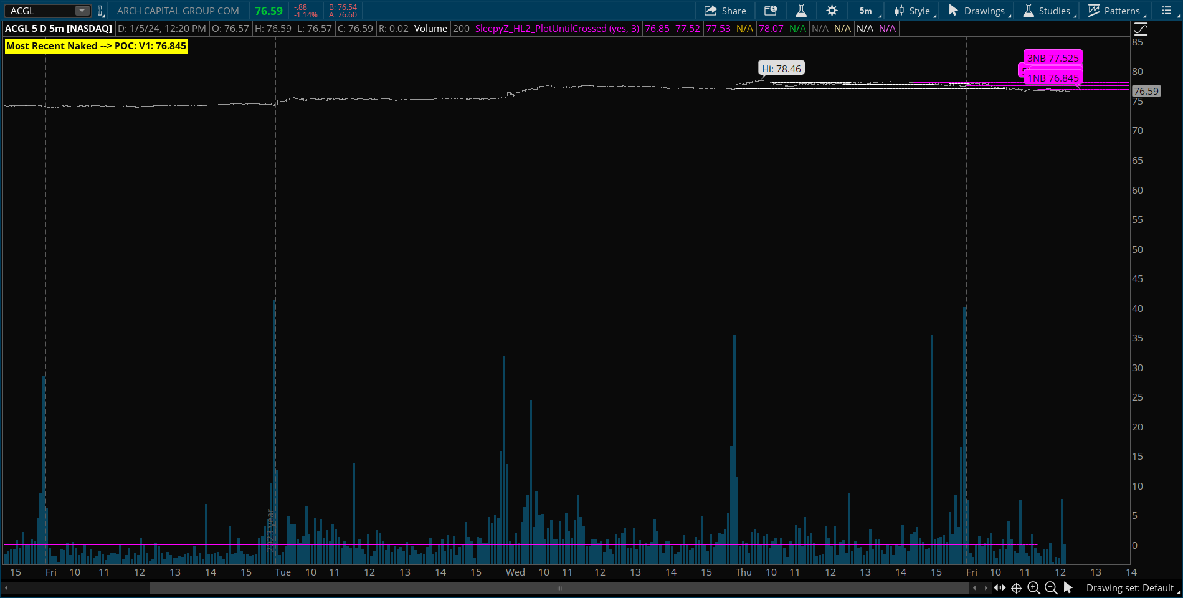
Task: Expand the ACGL symbol dropdown arrow
Action: (x=82, y=11)
